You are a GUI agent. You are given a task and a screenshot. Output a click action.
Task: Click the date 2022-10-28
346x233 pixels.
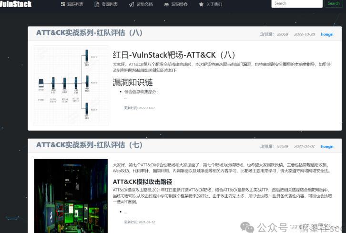tap(304, 34)
